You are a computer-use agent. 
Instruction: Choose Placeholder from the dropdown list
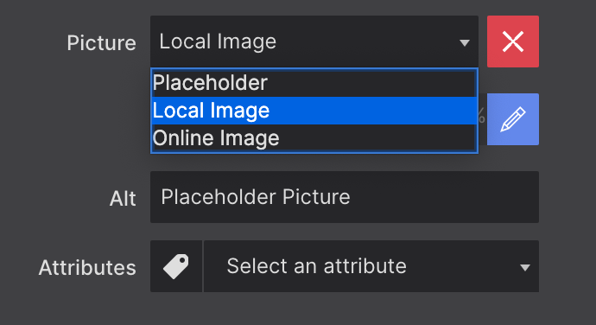314,83
